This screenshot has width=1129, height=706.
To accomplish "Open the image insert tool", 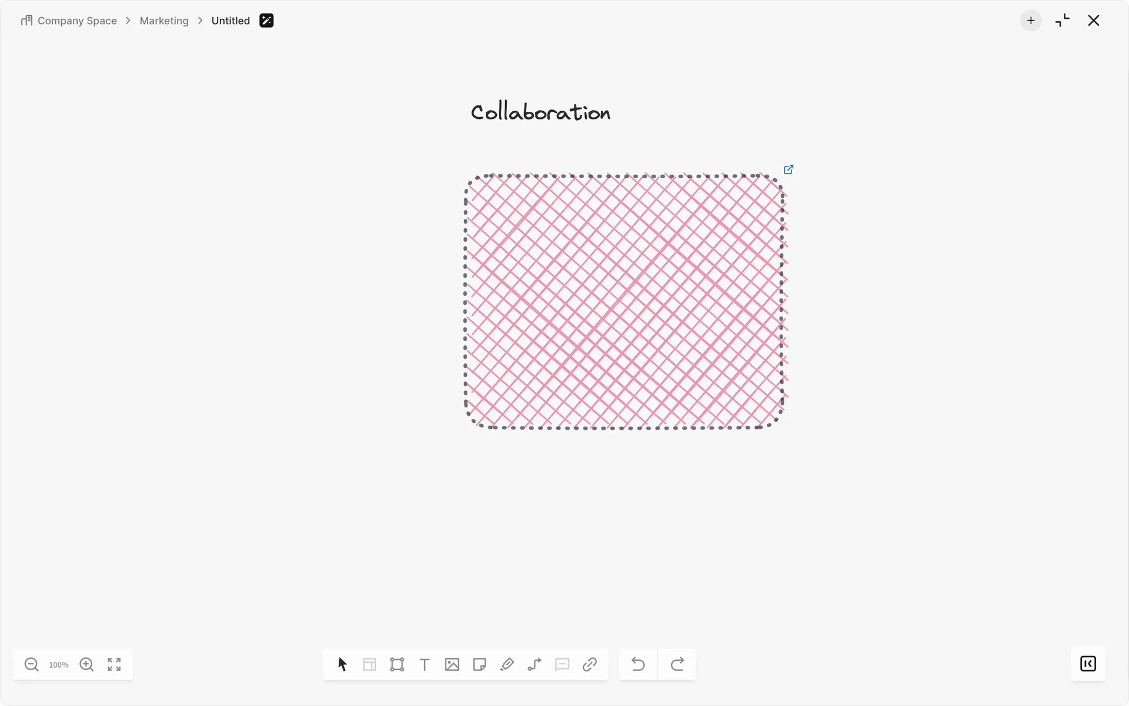I will [452, 664].
